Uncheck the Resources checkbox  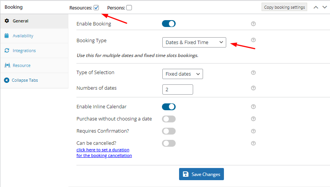pos(96,8)
